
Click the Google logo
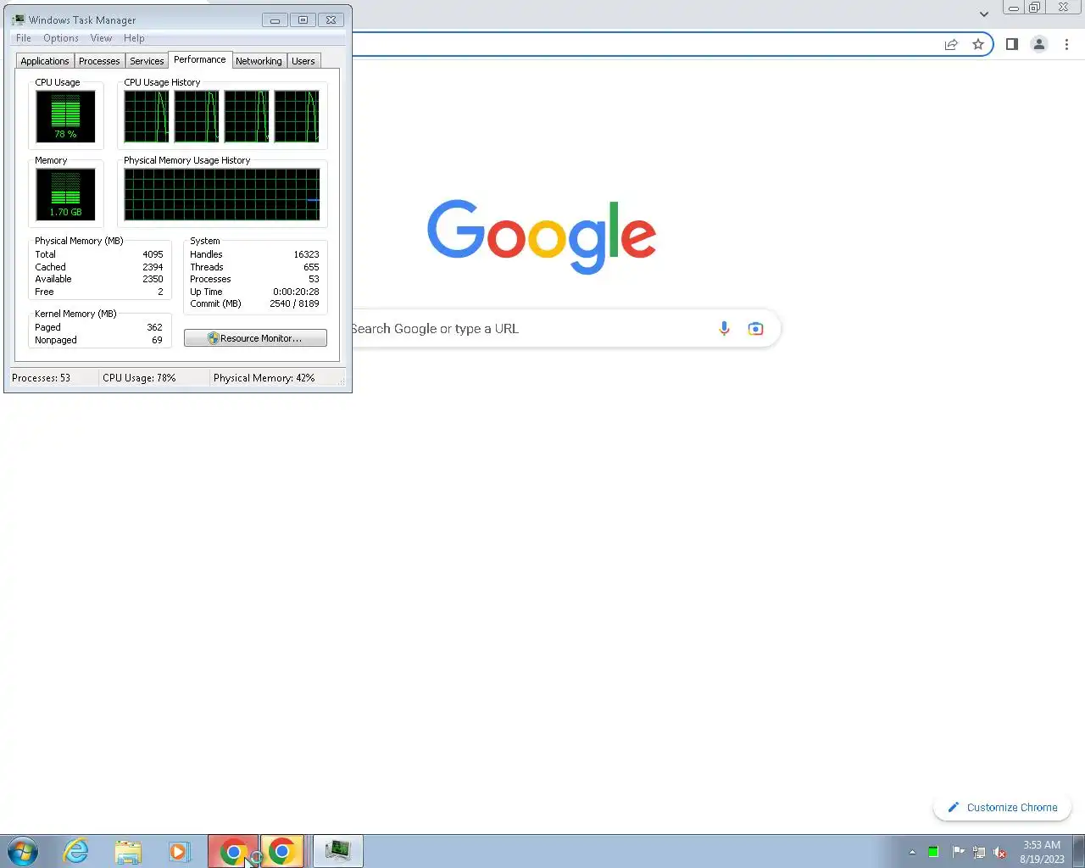[542, 236]
